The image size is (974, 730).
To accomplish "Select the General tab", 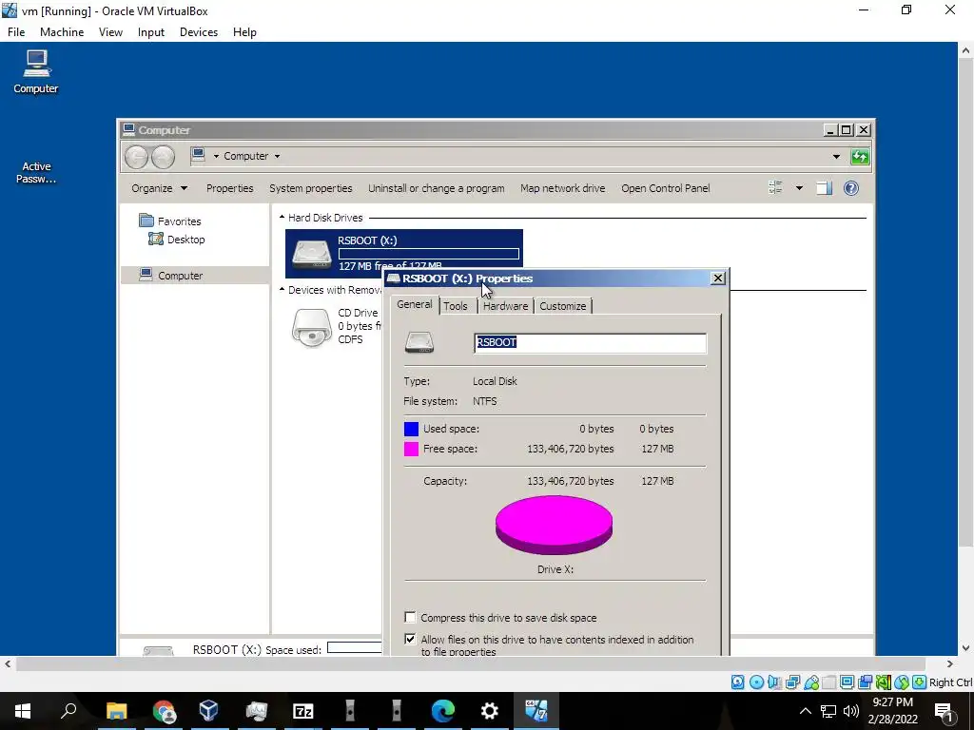I will (415, 304).
